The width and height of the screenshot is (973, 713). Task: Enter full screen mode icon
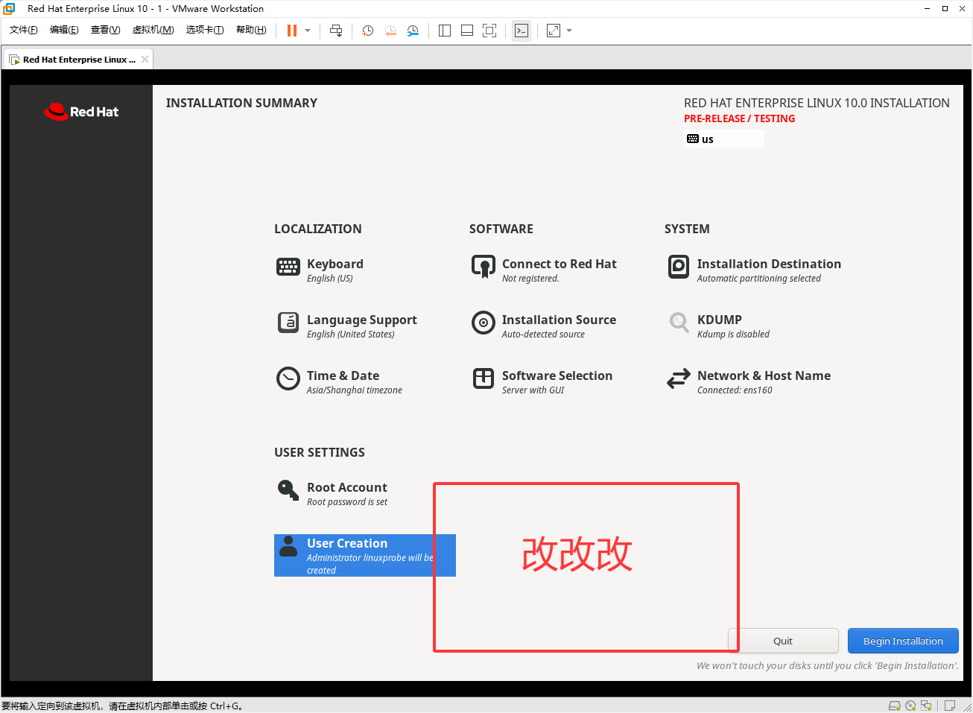489,31
